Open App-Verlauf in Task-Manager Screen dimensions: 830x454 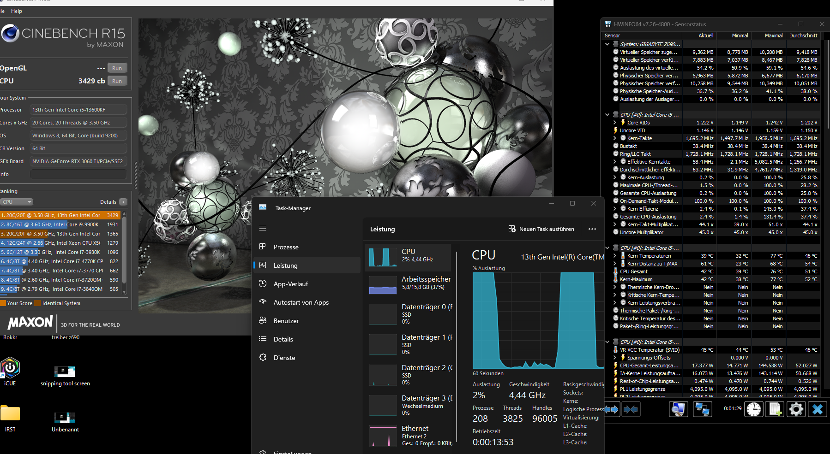coord(307,284)
